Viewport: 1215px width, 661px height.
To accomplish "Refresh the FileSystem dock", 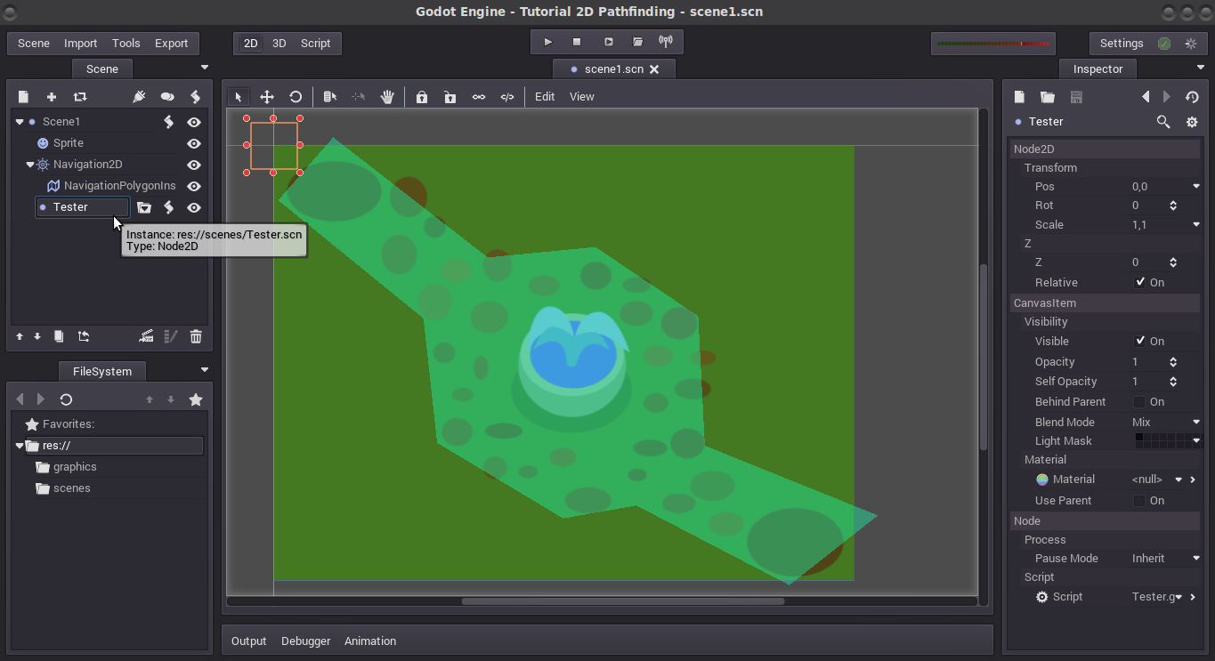I will [x=66, y=399].
